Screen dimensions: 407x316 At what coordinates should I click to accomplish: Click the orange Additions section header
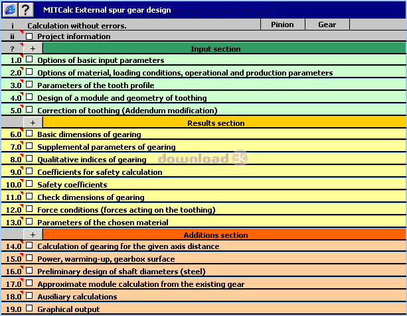(x=224, y=235)
